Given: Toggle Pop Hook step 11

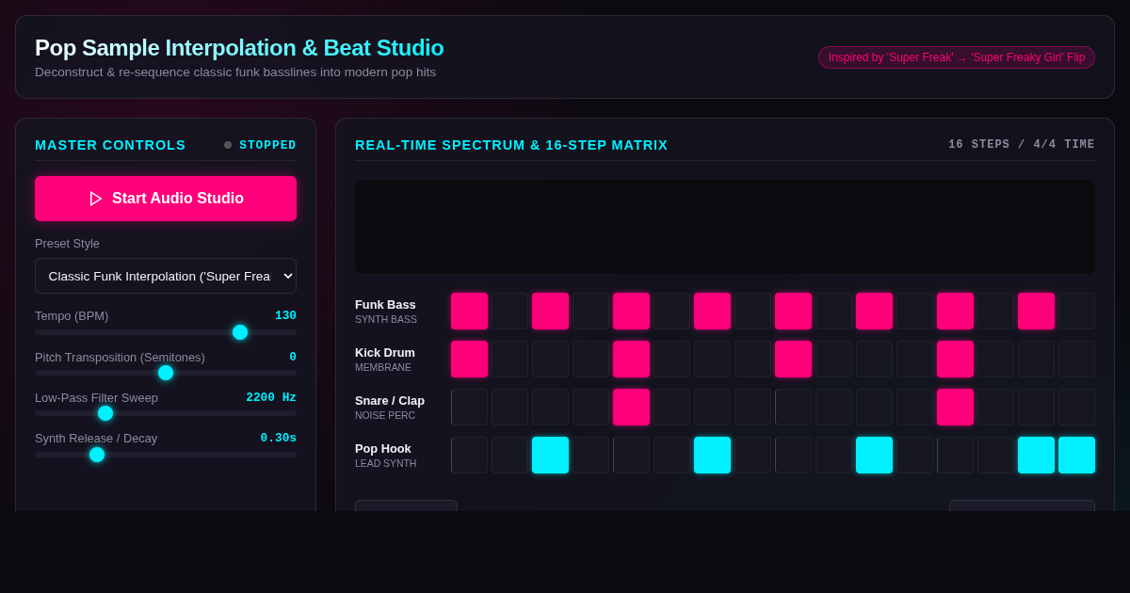Looking at the screenshot, I should click(874, 455).
